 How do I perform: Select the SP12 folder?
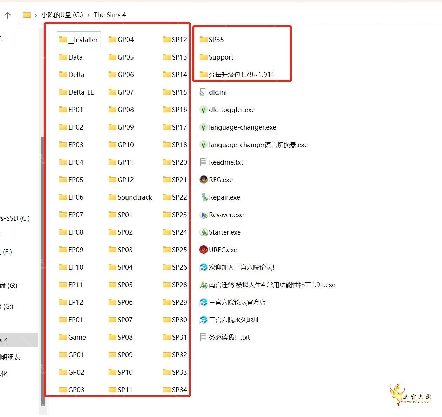(x=175, y=40)
